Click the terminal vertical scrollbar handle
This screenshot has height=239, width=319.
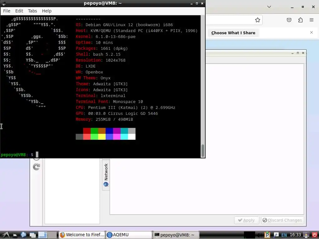pyautogui.click(x=202, y=151)
